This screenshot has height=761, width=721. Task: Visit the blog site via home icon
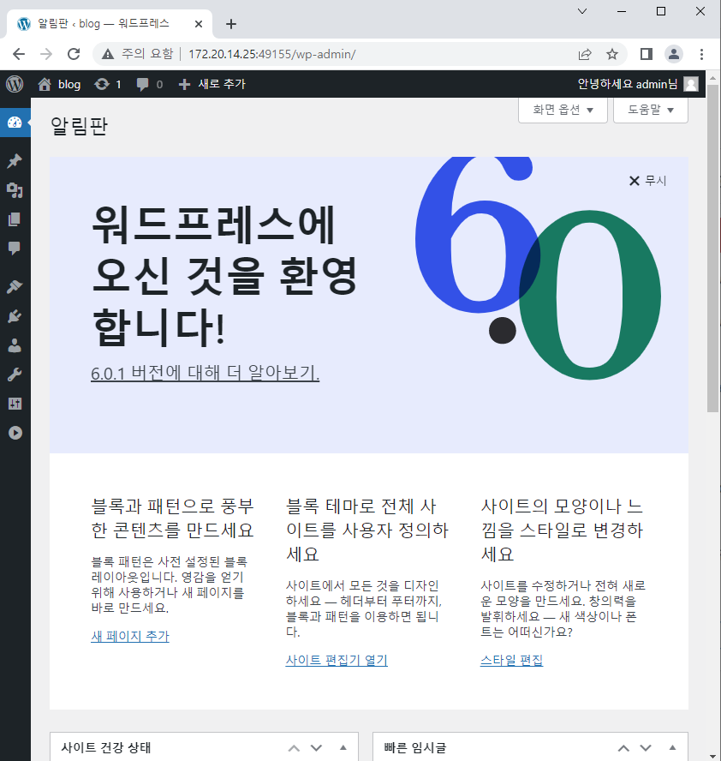point(59,84)
